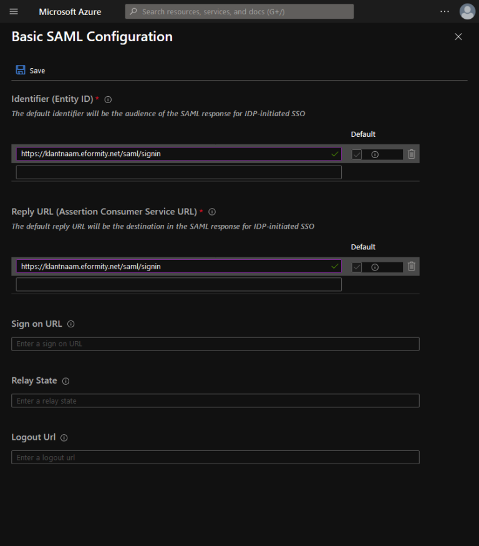Click the Relay State input field
The width and height of the screenshot is (479, 546).
pyautogui.click(x=215, y=400)
